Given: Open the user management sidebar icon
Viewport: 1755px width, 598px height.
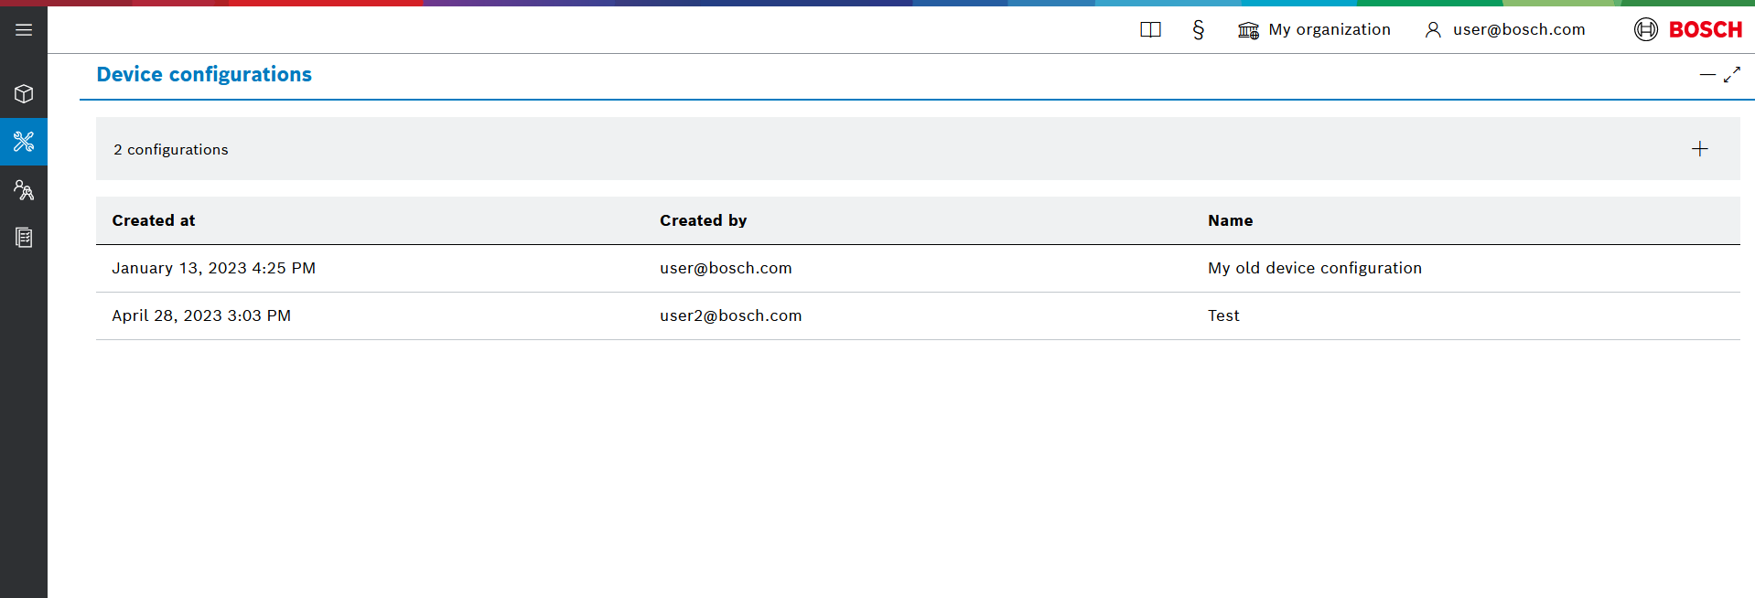Looking at the screenshot, I should pyautogui.click(x=24, y=190).
